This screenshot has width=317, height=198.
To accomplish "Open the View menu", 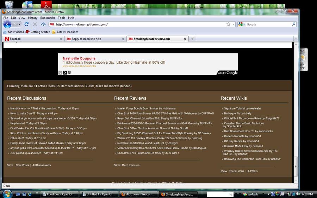I will pyautogui.click(x=22, y=18).
